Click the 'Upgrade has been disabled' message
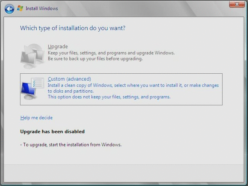Screen dimensions: 248x186 [x=52, y=132]
